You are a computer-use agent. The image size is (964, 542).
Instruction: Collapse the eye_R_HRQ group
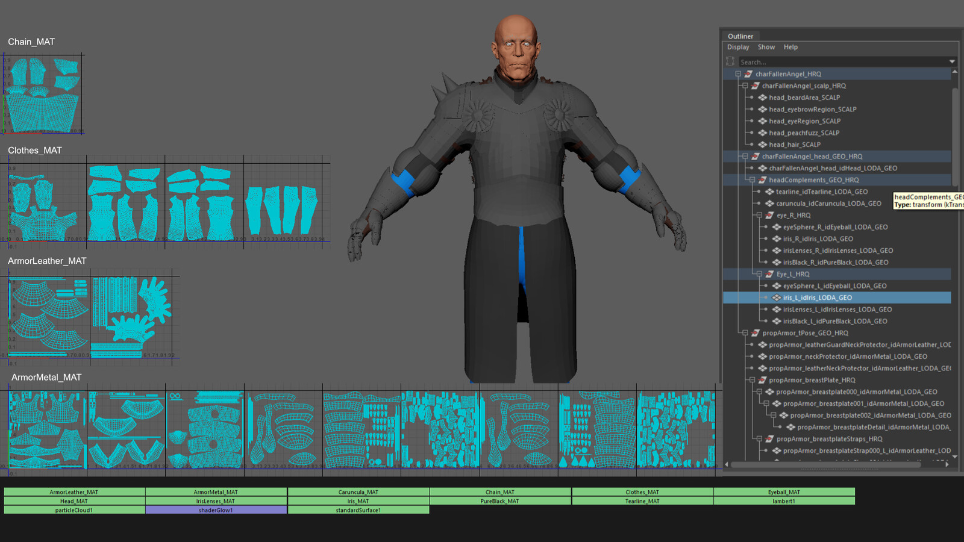[x=759, y=215]
